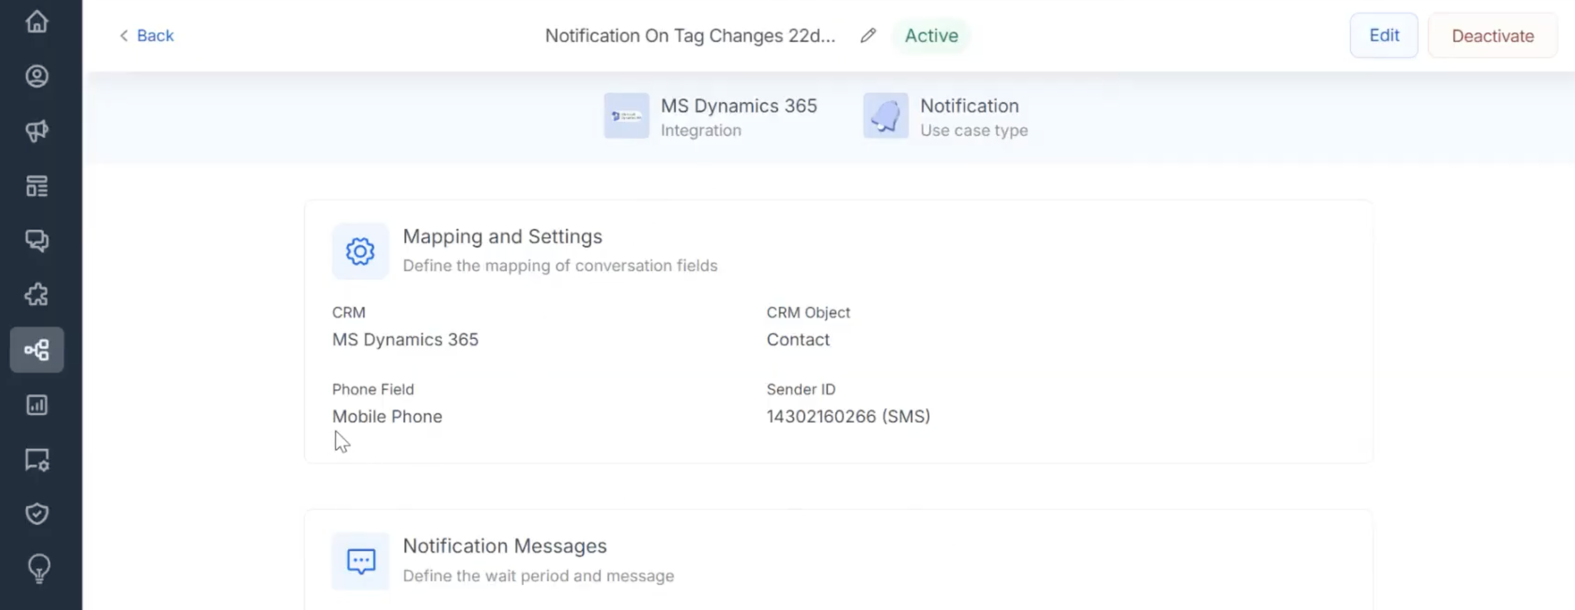The height and width of the screenshot is (610, 1575).
Task: Click the CRM Object value 'Contact'
Action: click(798, 339)
